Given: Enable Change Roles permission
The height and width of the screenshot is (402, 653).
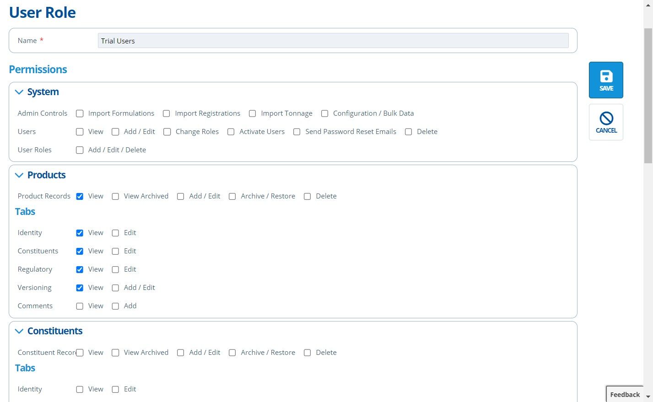Looking at the screenshot, I should 167,132.
